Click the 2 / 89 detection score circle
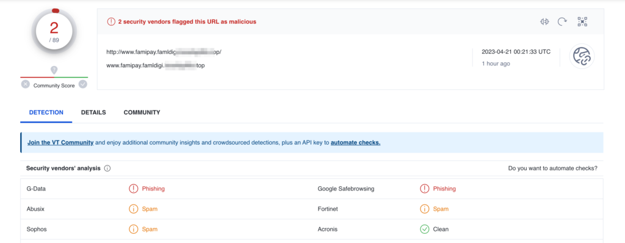Screen dimensions: 625x243 coord(54,32)
